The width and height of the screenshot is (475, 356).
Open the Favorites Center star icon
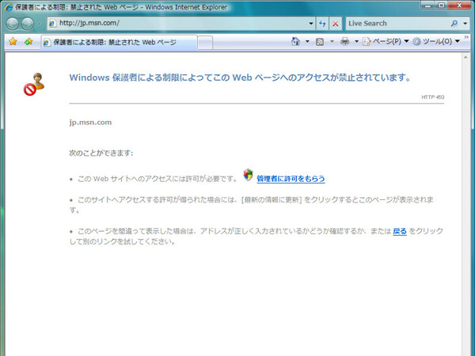pyautogui.click(x=13, y=41)
